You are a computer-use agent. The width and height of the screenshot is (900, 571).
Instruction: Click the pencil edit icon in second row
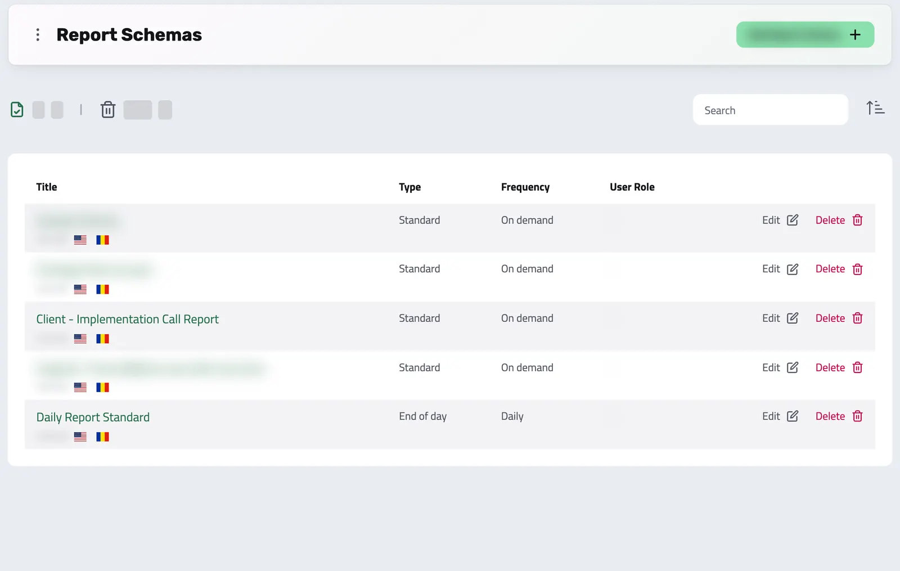(x=793, y=269)
